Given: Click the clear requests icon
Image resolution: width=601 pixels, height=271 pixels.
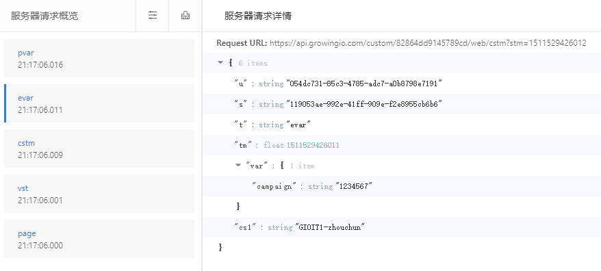Looking at the screenshot, I should tap(186, 15).
